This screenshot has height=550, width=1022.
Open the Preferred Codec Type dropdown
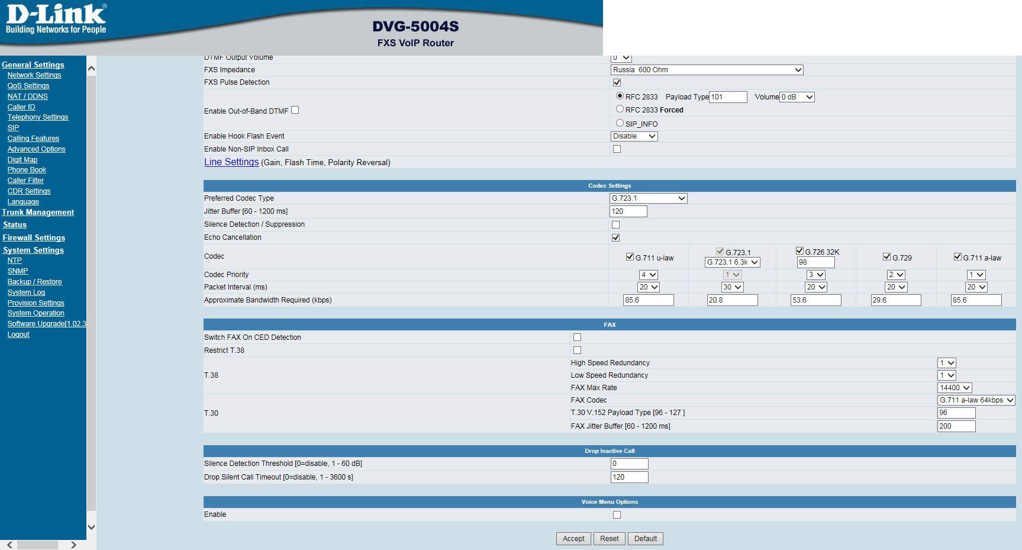[648, 198]
